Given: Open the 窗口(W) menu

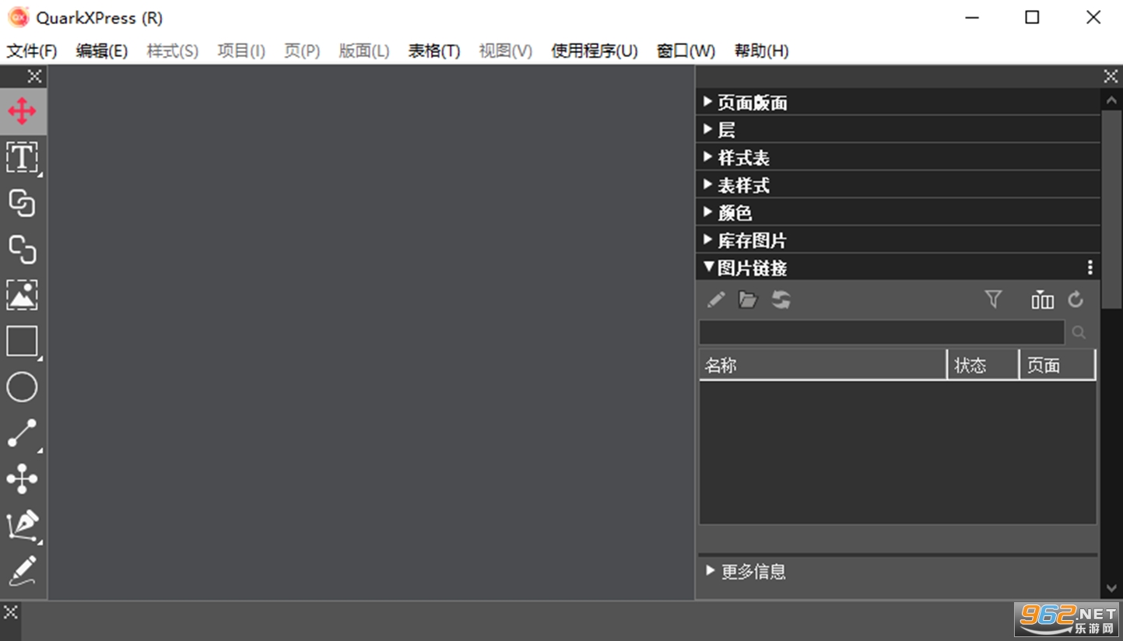Looking at the screenshot, I should (686, 51).
